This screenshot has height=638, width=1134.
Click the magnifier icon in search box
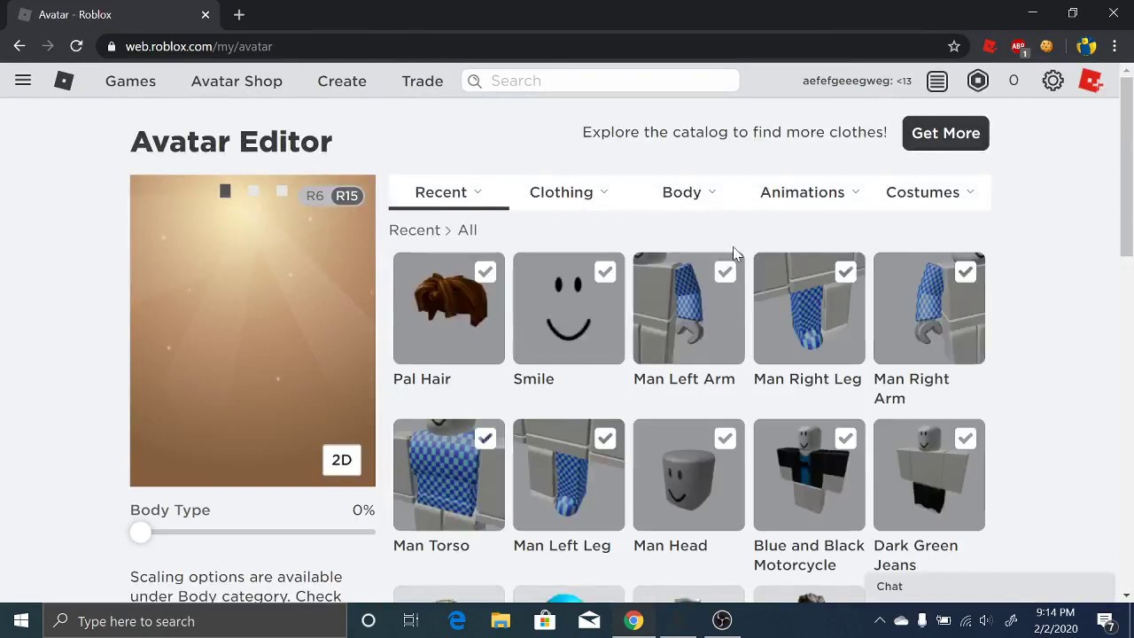(475, 81)
